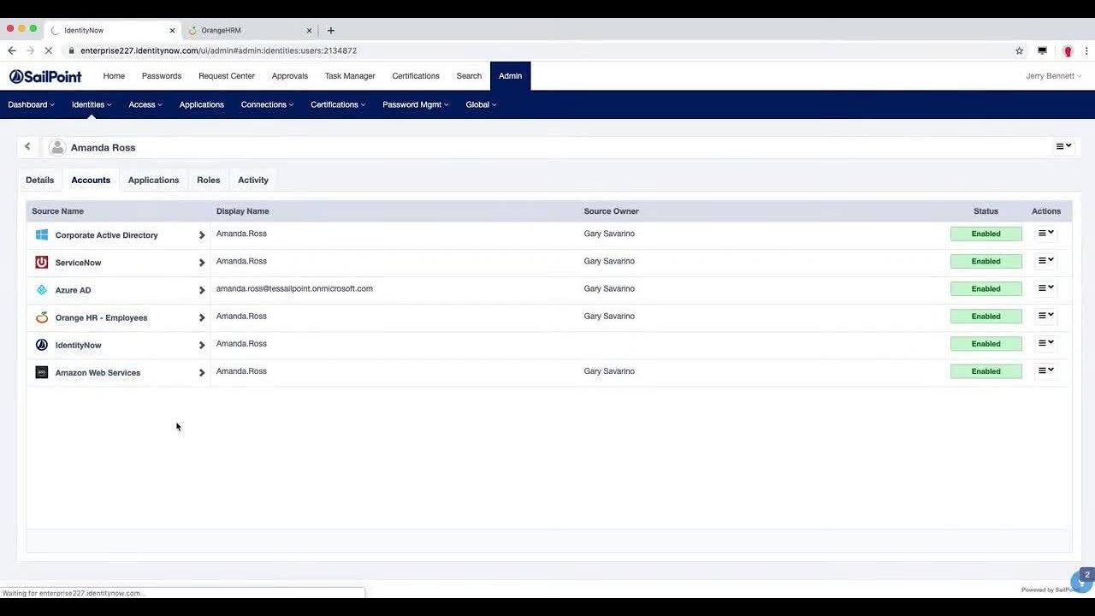Switch to the OrangeHRM browser tab
The width and height of the screenshot is (1095, 616).
(x=248, y=30)
